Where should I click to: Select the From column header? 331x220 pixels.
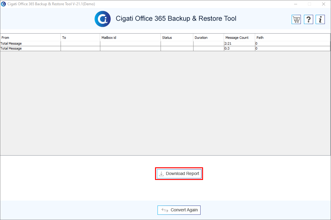[30, 38]
